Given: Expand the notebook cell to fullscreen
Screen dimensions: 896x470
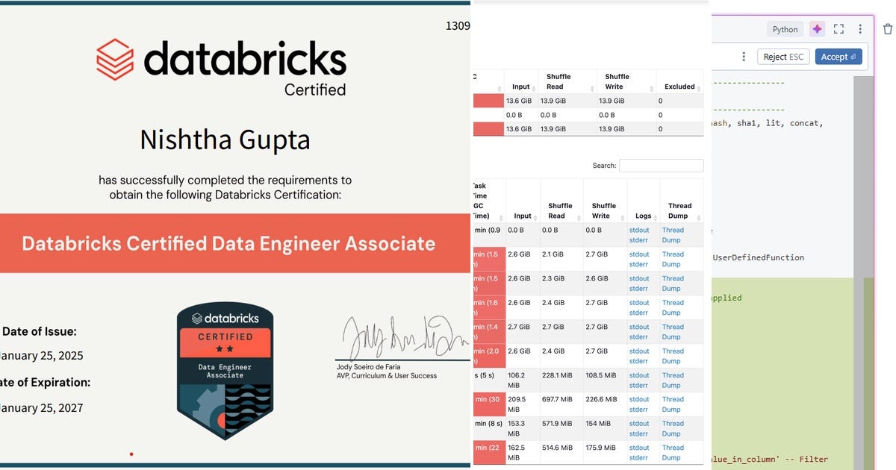Looking at the screenshot, I should pos(838,28).
